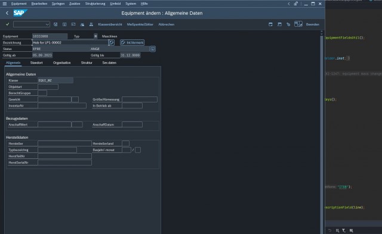
Task: Switch to the Struktur tab
Action: (87, 63)
